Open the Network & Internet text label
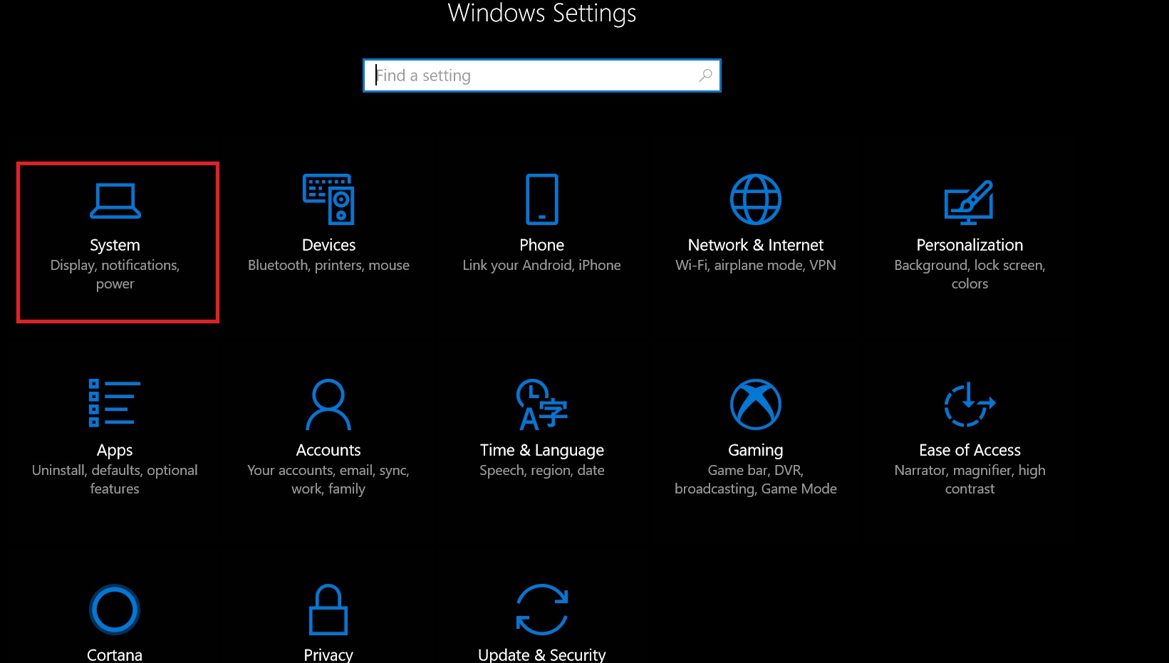Viewport: 1169px width, 663px height. click(755, 245)
